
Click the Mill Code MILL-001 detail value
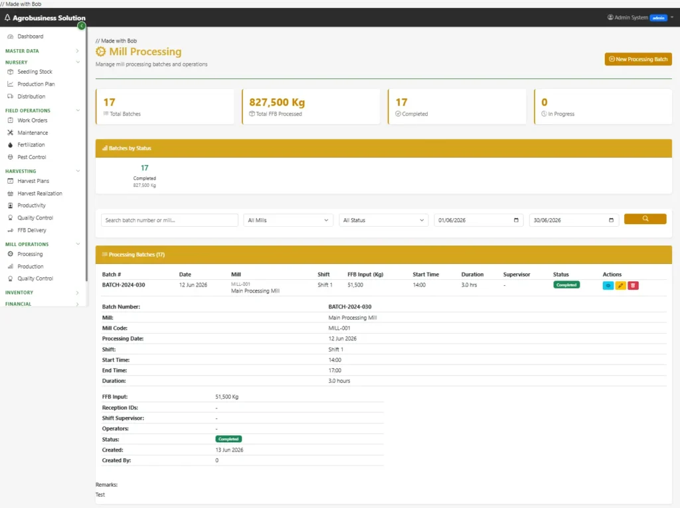(339, 328)
